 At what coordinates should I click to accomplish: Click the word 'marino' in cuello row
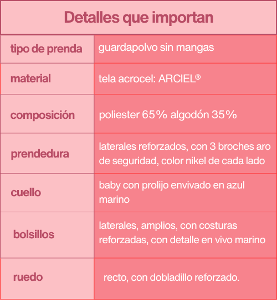pyautogui.click(x=114, y=200)
